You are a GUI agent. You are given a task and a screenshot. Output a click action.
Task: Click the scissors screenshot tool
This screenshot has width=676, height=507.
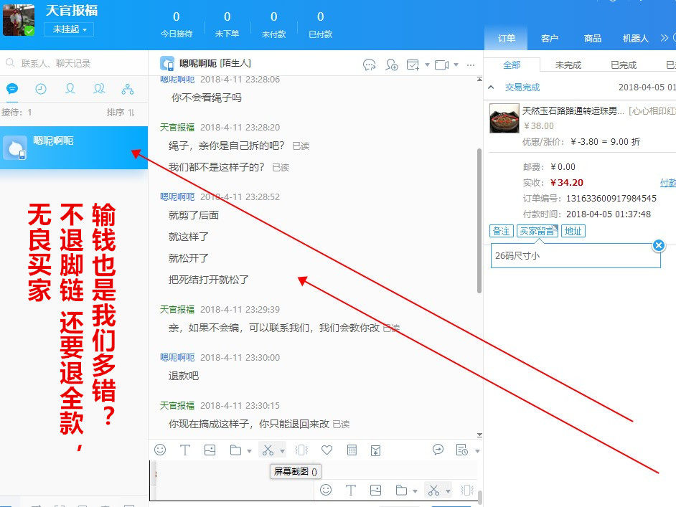(x=268, y=450)
